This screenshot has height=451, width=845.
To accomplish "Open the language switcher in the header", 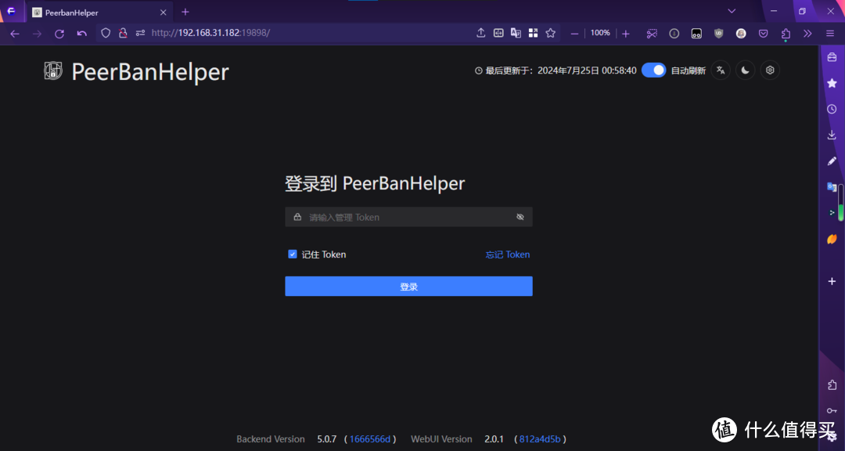I will coord(720,70).
